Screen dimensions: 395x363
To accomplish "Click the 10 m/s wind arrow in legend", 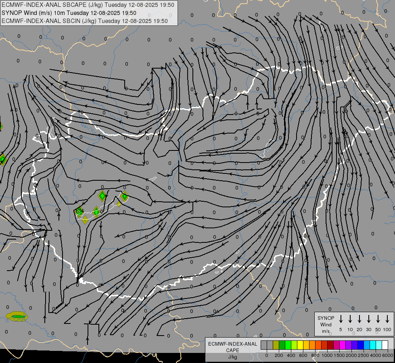I will pyautogui.click(x=350, y=319).
